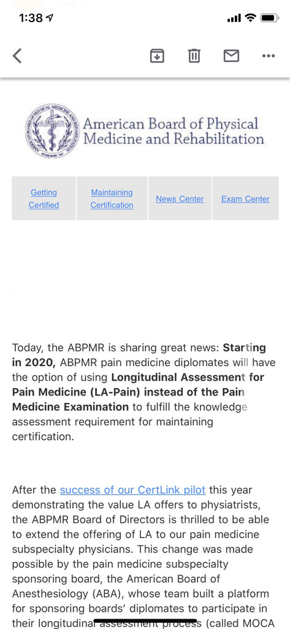This screenshot has height=629, width=290.
Task: Go back using the left arrow
Action: point(17,56)
